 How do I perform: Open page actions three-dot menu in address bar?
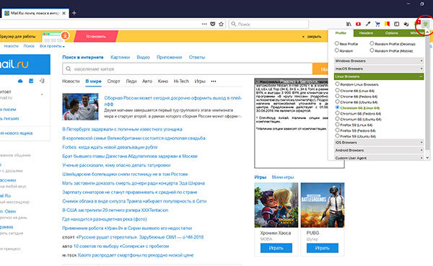(204, 24)
